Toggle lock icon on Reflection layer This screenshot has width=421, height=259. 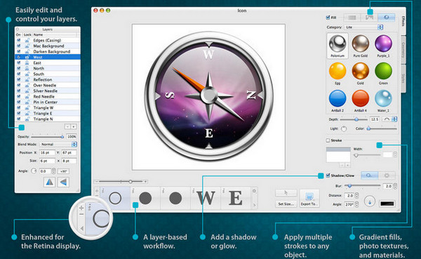(27, 79)
